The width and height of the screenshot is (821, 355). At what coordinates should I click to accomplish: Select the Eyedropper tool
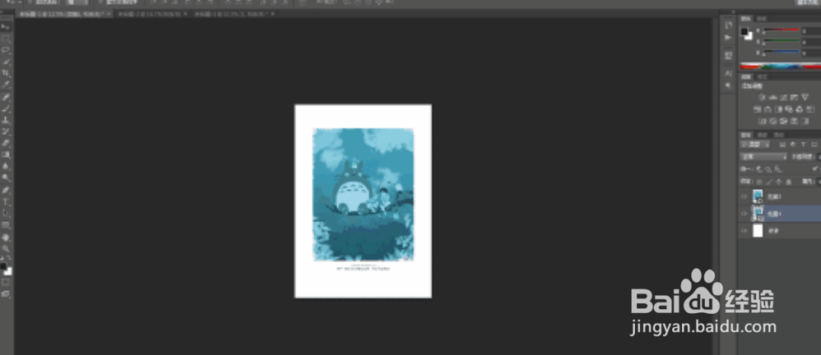coord(6,84)
